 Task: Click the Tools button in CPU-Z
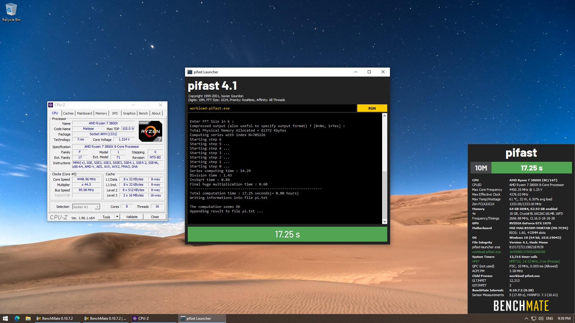[x=106, y=217]
